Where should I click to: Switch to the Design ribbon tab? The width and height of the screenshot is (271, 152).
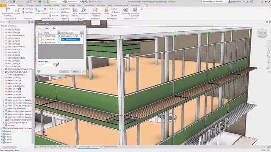click(21, 5)
